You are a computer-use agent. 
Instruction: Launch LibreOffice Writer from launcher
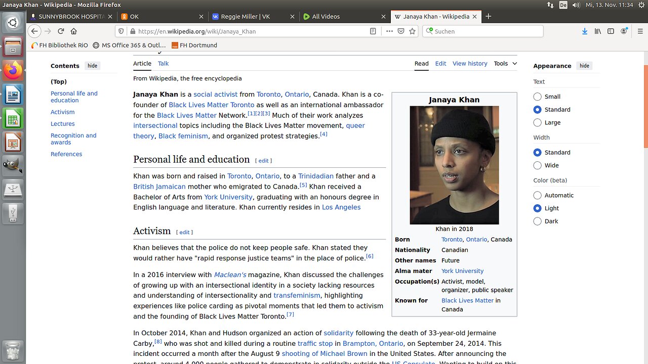click(x=13, y=95)
